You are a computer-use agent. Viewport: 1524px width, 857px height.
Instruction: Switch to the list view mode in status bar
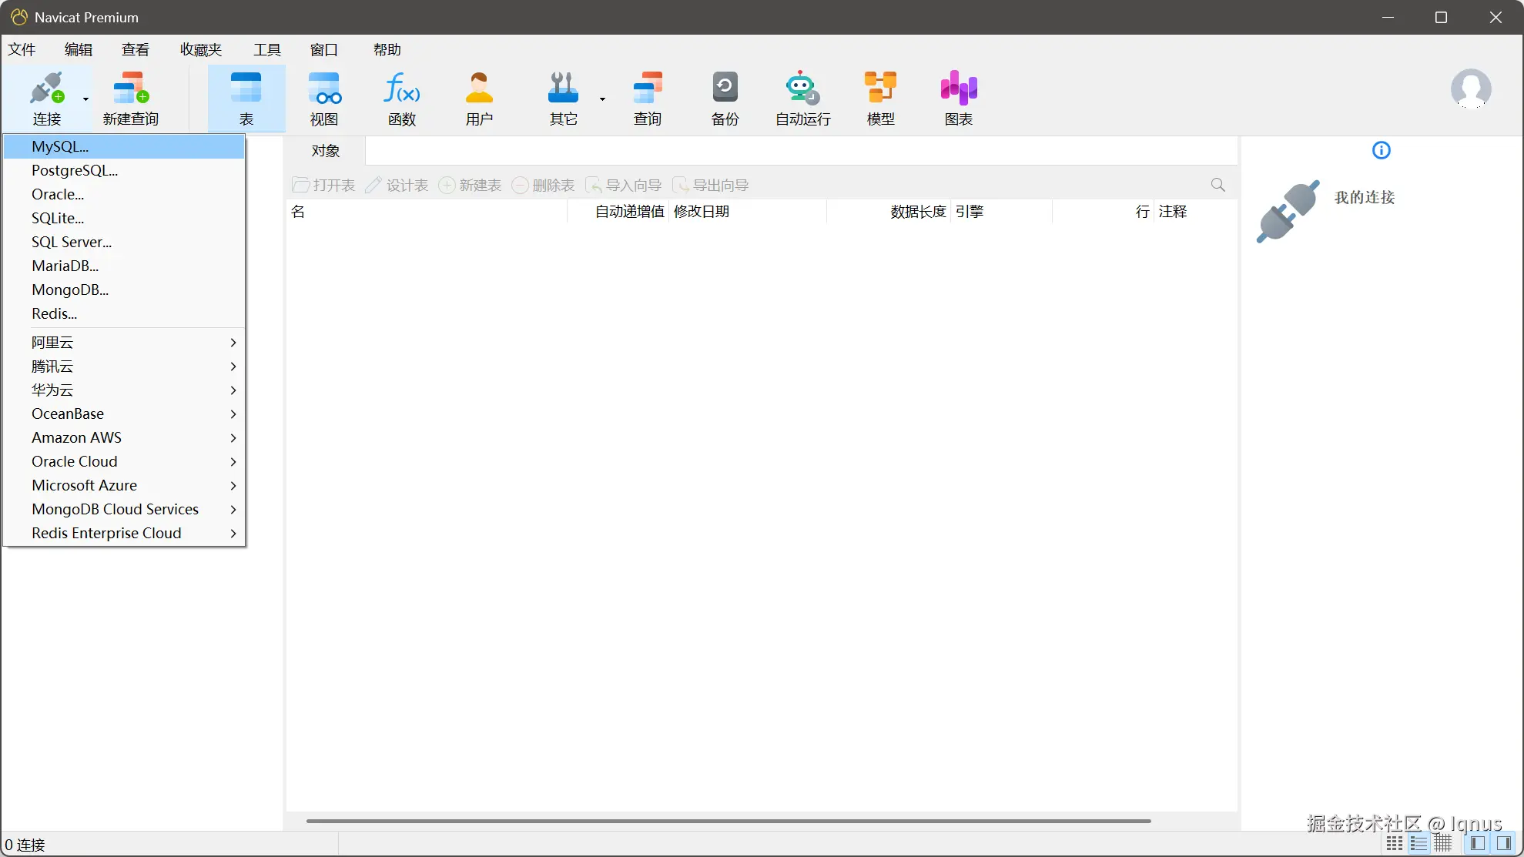point(1418,843)
